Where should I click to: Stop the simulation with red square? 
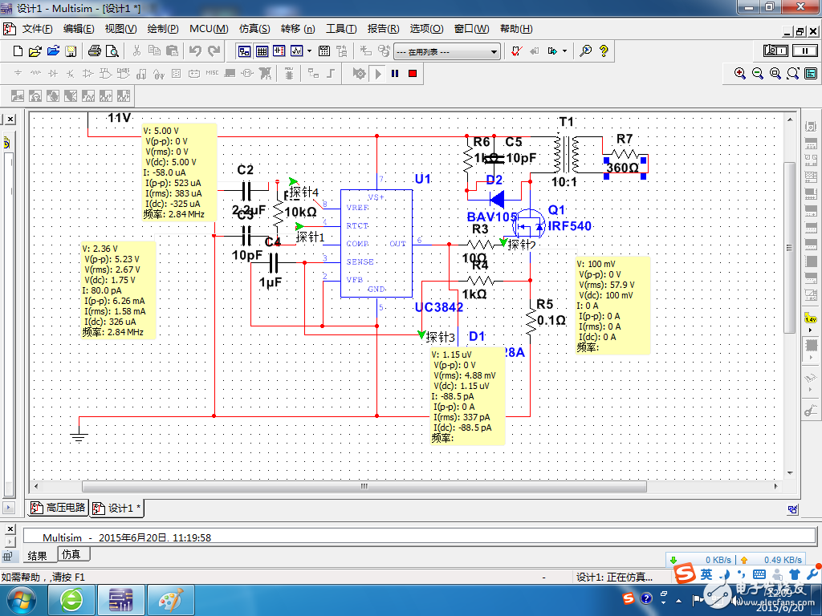[413, 74]
